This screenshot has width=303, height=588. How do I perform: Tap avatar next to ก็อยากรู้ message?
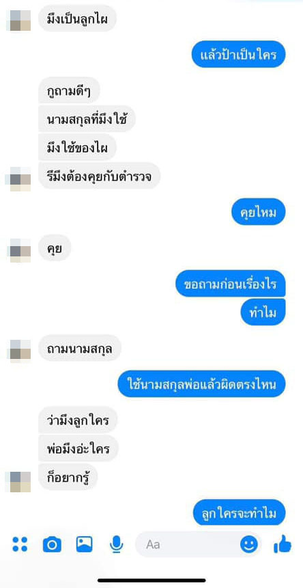click(18, 481)
